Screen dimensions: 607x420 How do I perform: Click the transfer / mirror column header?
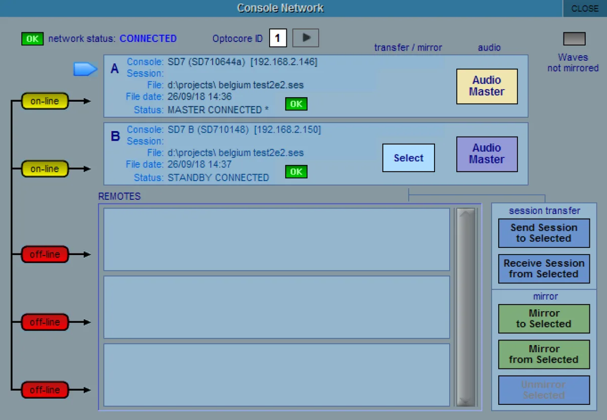(x=408, y=48)
